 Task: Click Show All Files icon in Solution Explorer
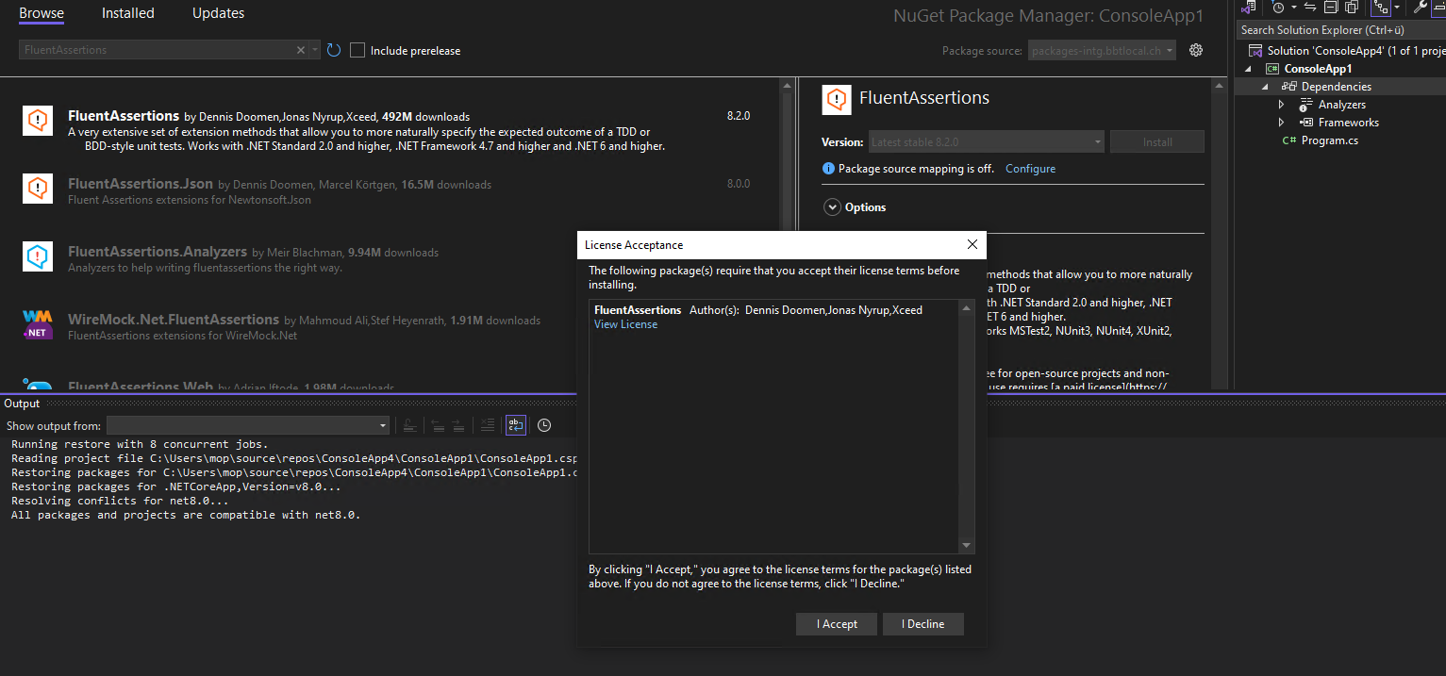pos(1351,8)
